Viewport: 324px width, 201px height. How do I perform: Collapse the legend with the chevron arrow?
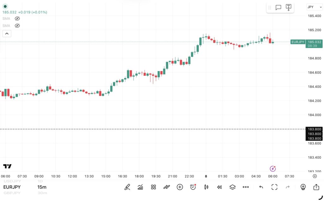(x=7, y=33)
